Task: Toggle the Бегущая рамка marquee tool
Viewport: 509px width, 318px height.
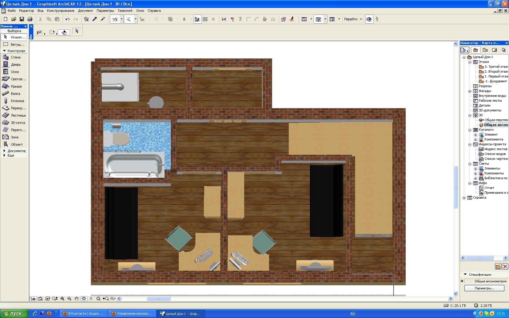Action: pyautogui.click(x=14, y=45)
